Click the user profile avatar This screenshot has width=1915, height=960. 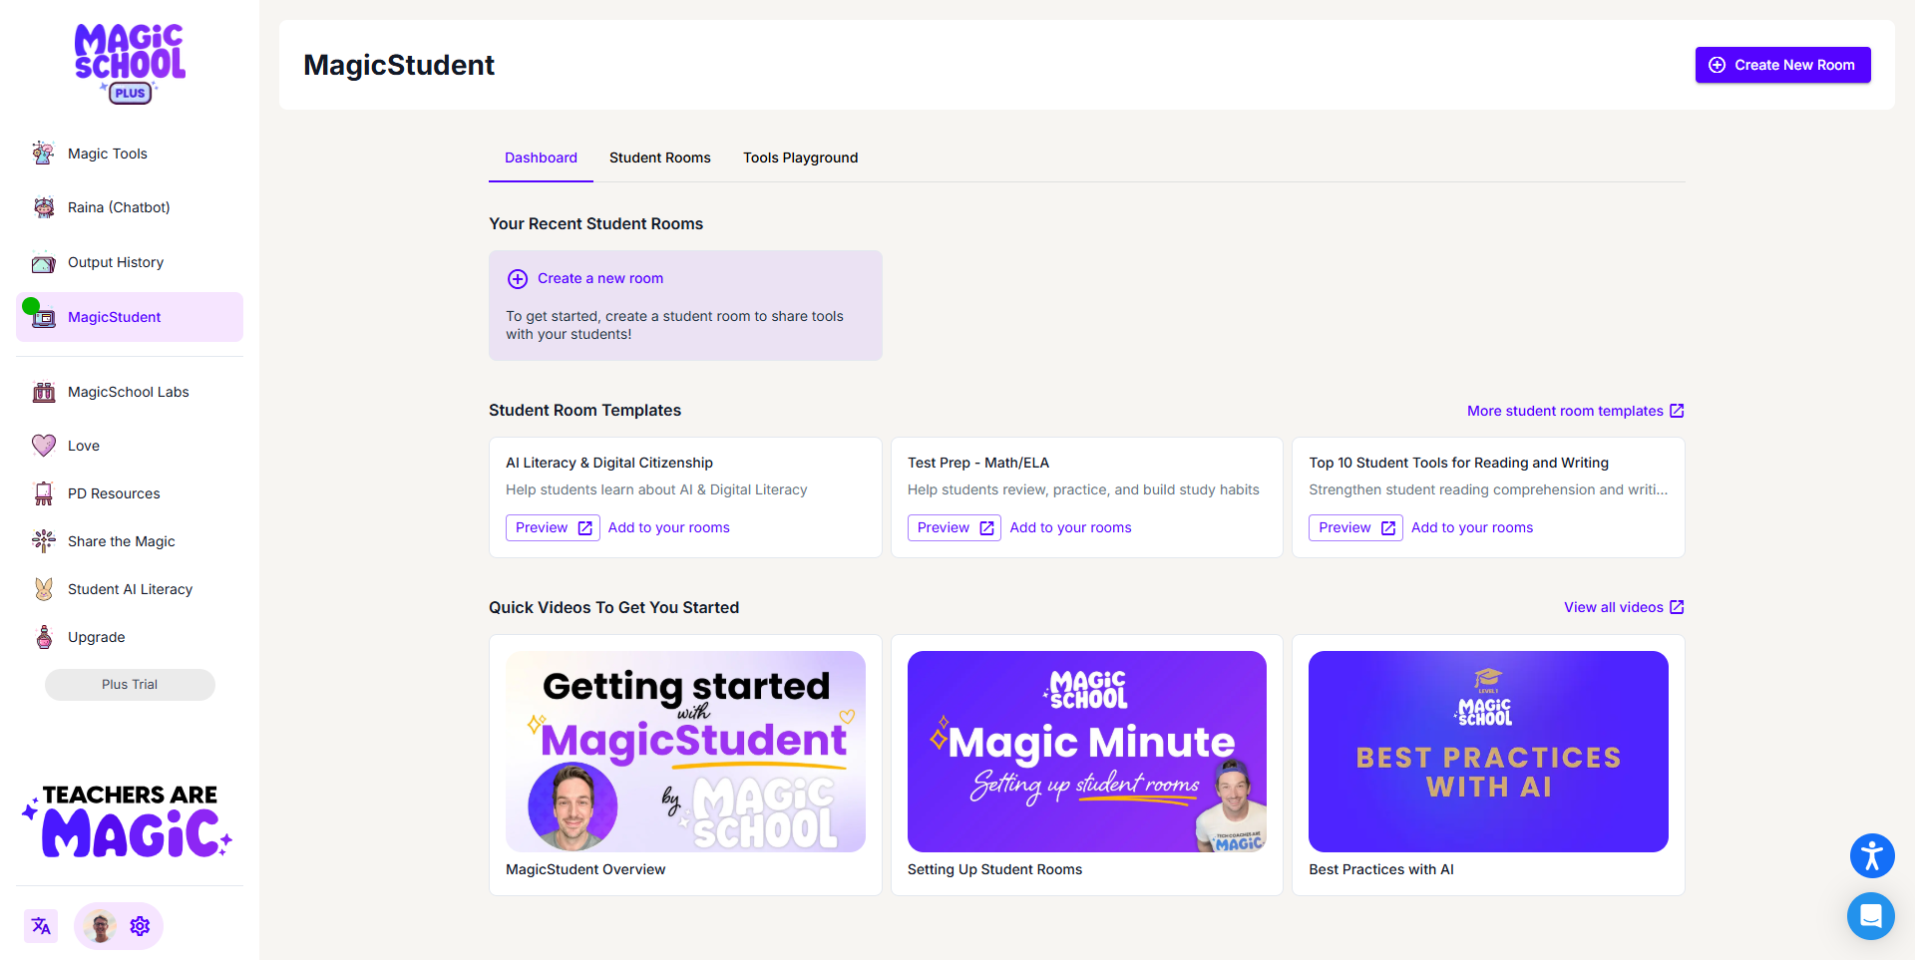(x=100, y=926)
